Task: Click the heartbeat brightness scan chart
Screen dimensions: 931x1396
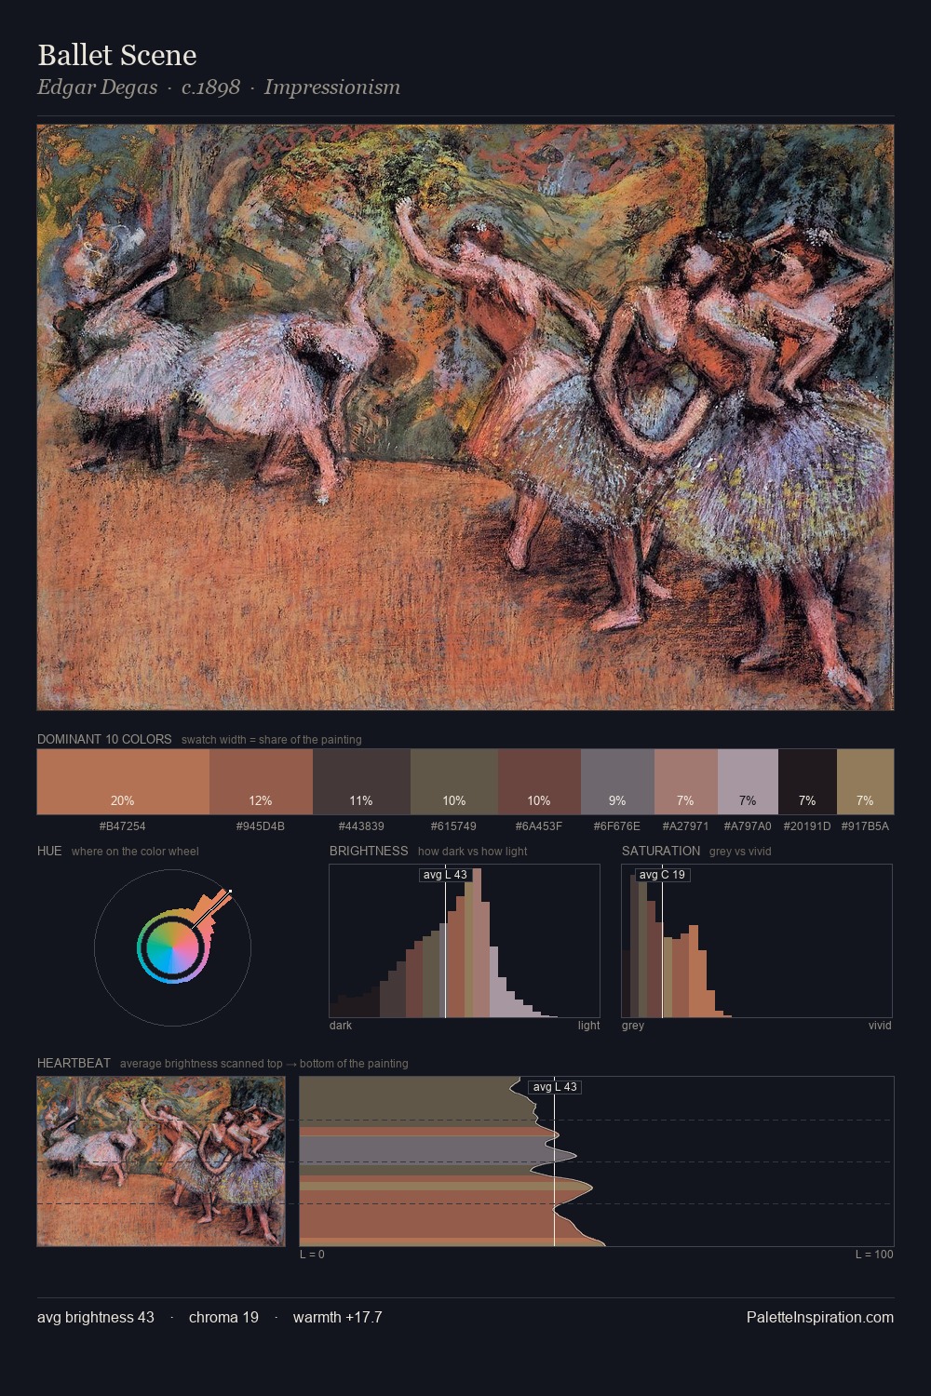Action: [x=597, y=1161]
